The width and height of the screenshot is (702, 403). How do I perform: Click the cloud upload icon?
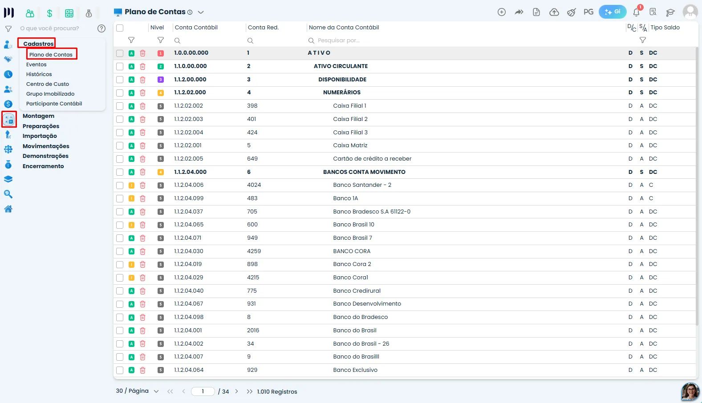[554, 12]
